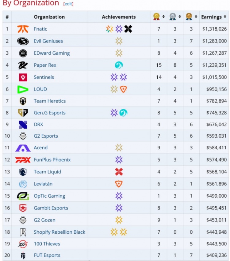Click the OpTic Gaming logo icon
Screen dimensions: 230x261
(23, 196)
